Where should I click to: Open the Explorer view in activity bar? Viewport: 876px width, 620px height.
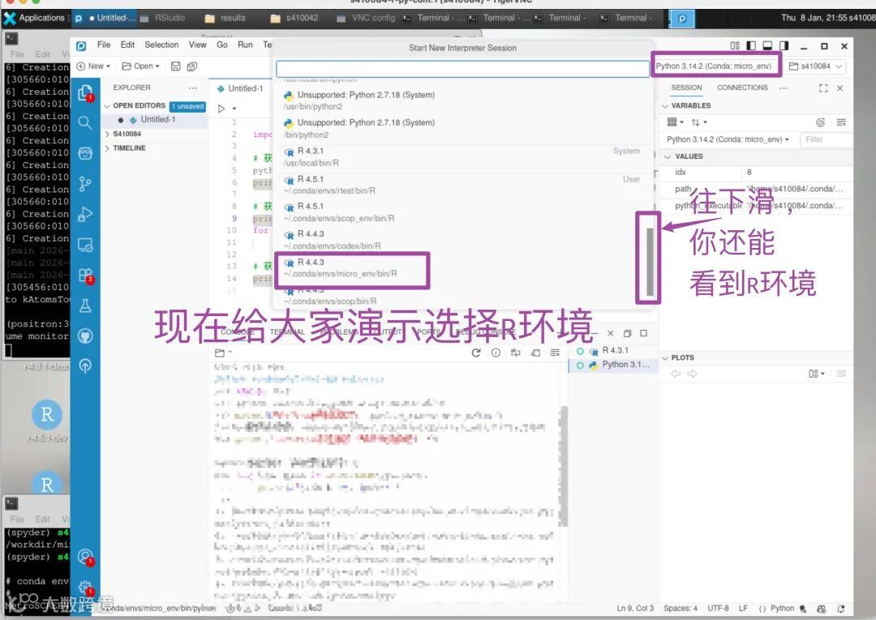click(85, 92)
